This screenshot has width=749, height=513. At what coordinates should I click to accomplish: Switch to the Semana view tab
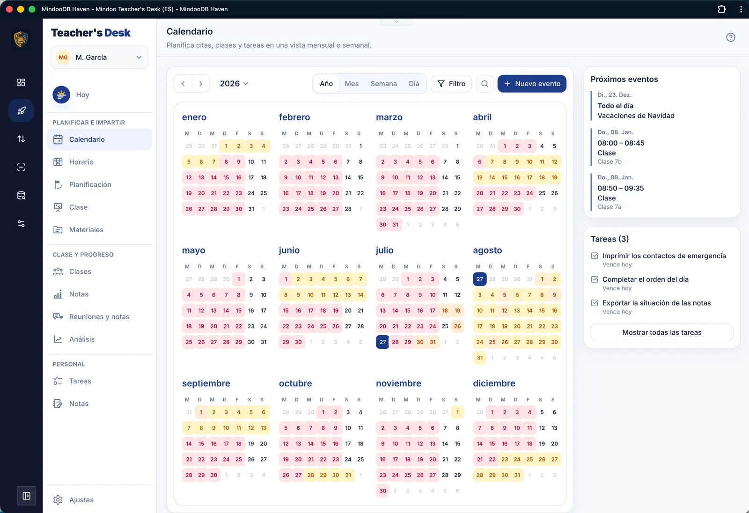coord(383,84)
